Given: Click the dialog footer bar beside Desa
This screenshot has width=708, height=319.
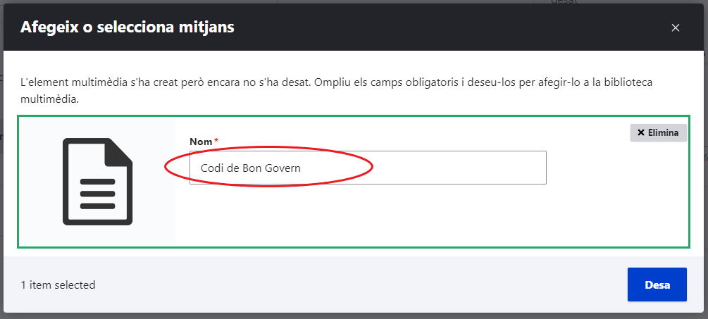Looking at the screenshot, I should (x=354, y=284).
